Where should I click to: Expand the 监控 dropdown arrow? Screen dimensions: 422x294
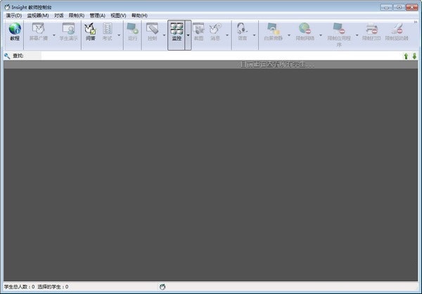pyautogui.click(x=188, y=35)
